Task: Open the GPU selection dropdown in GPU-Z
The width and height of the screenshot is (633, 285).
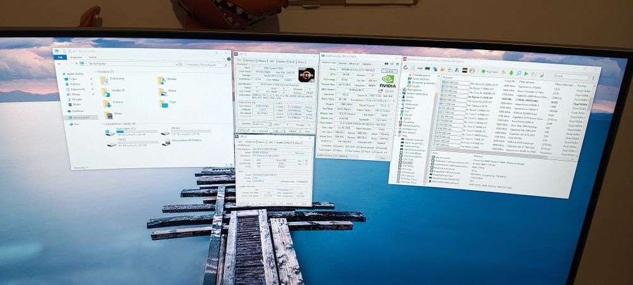Action: point(337,155)
